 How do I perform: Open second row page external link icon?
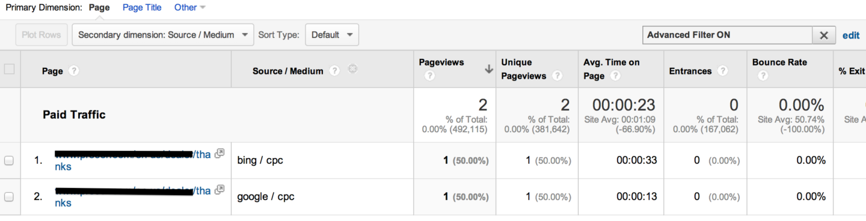click(220, 190)
